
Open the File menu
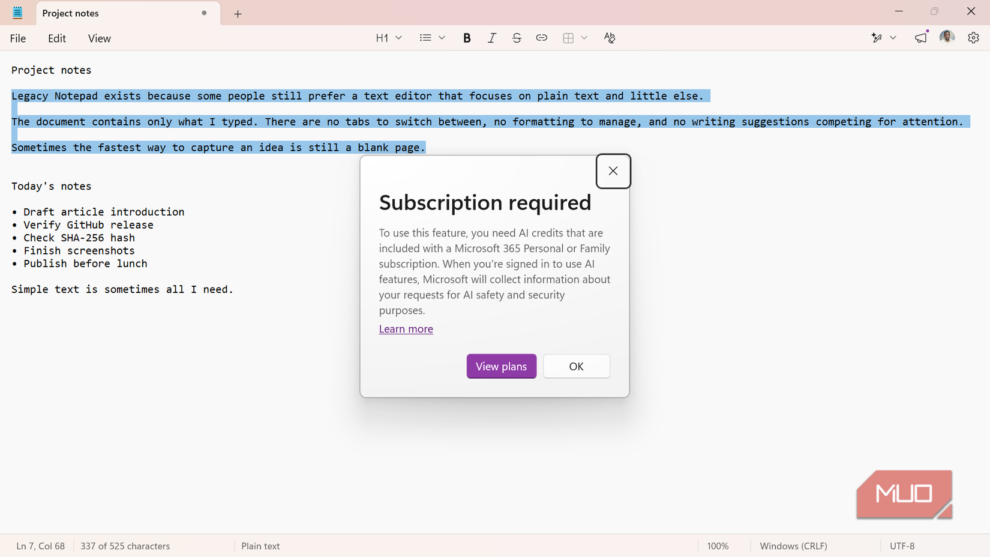point(18,38)
